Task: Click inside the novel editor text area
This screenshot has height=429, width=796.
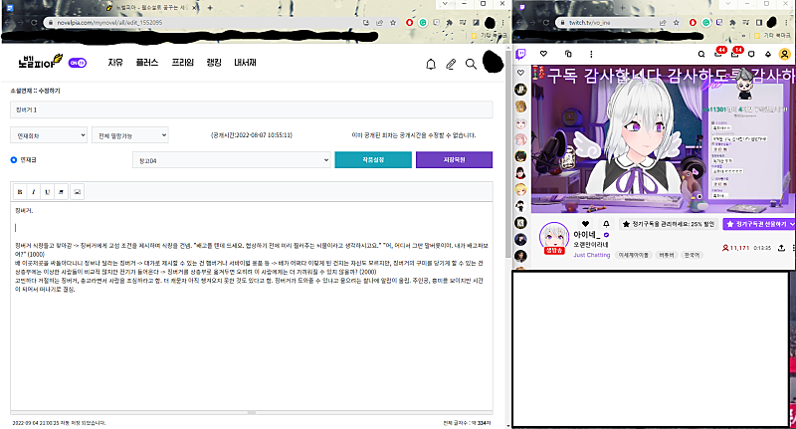Action: 252,306
